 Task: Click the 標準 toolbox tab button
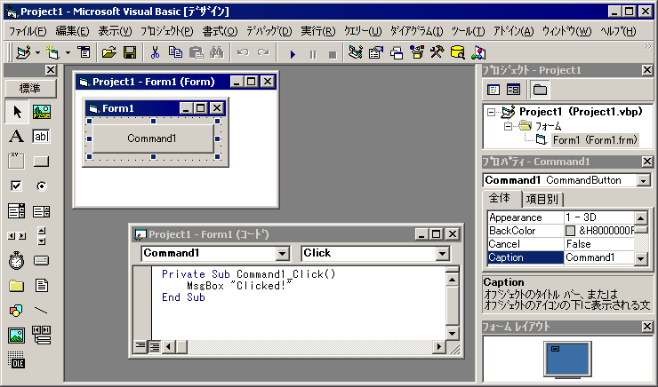pyautogui.click(x=30, y=89)
